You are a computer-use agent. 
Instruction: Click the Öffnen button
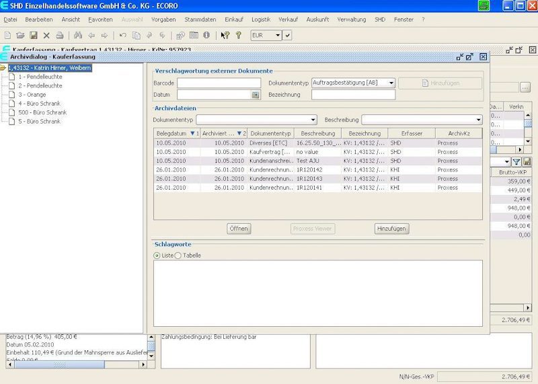(239, 229)
